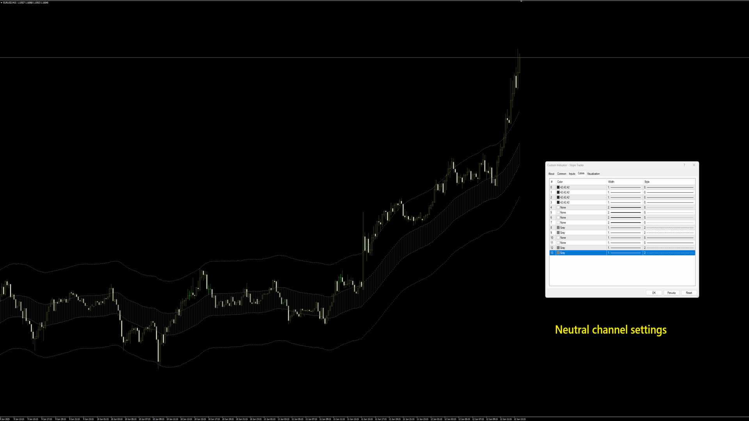Set color for row 6 None swatch

coord(558,218)
